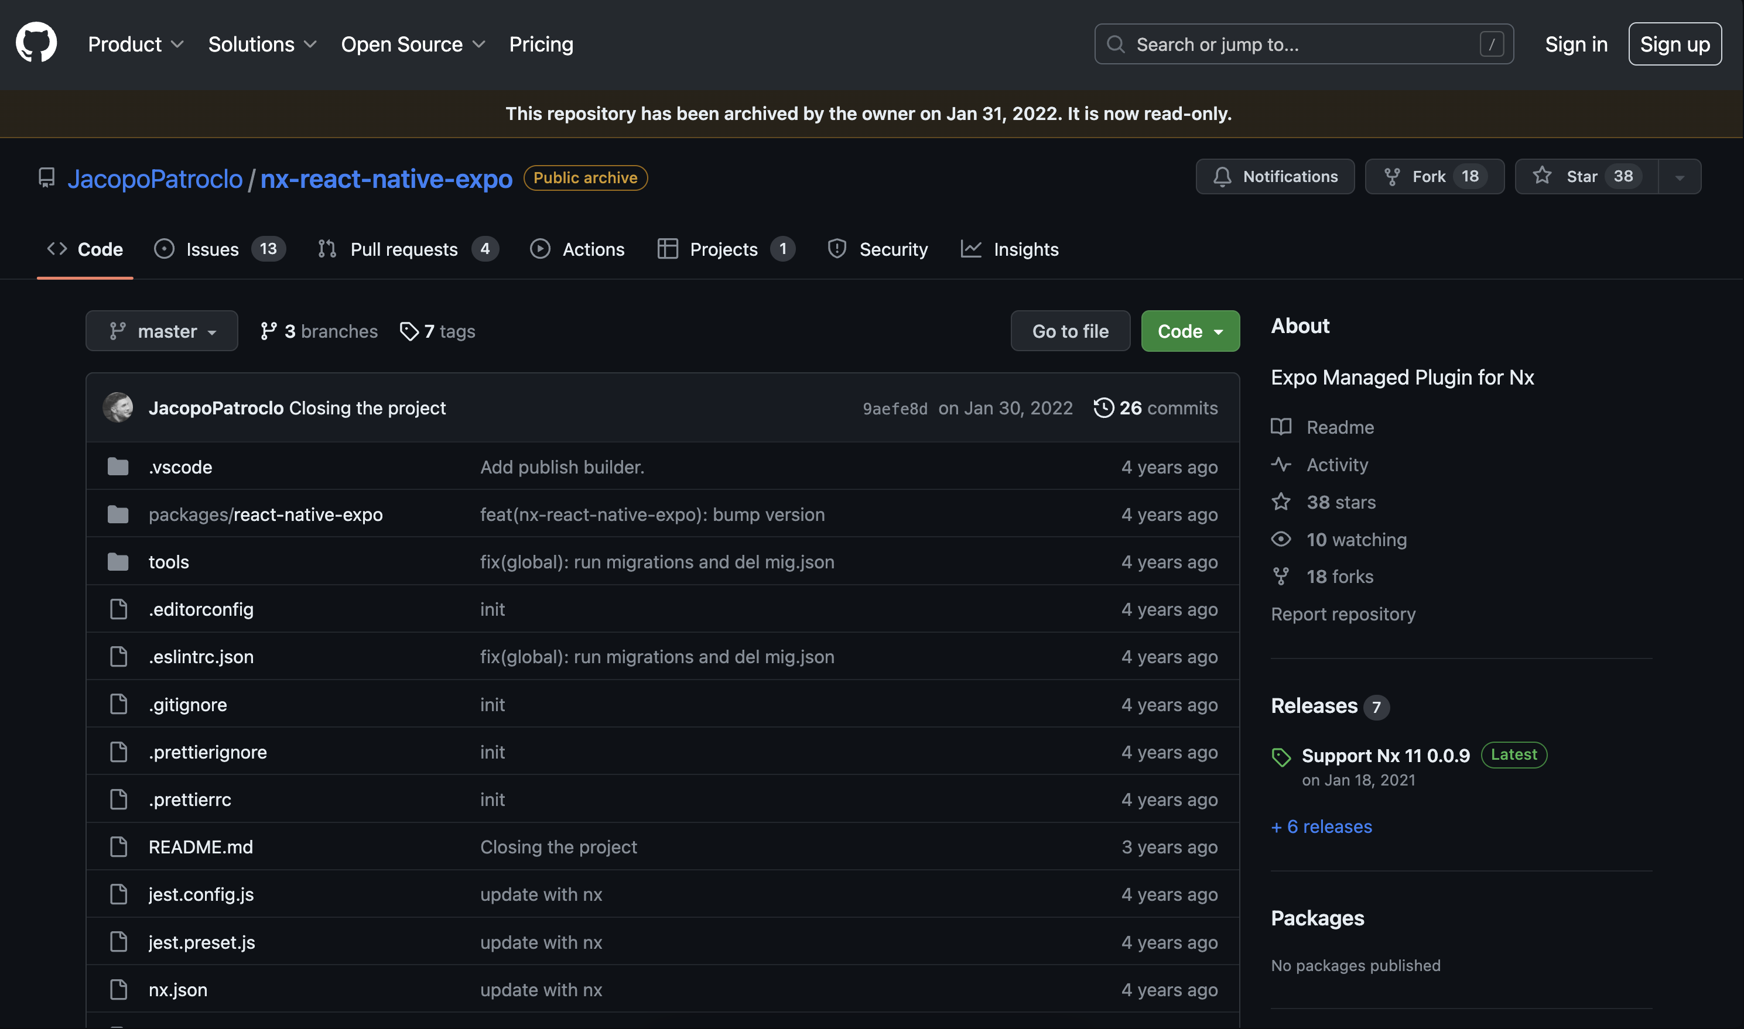Open the Activity link in About
Image resolution: width=1744 pixels, height=1029 pixels.
pos(1337,465)
